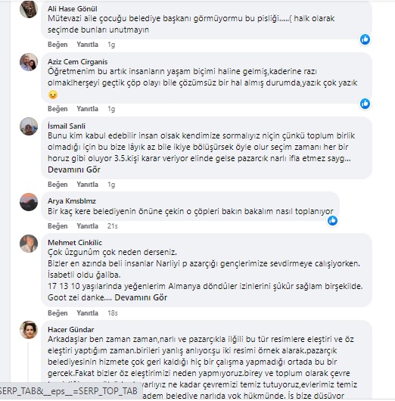Click the 21s timestamp on Arya's comment
This screenshot has height=401, width=395.
pos(113,226)
